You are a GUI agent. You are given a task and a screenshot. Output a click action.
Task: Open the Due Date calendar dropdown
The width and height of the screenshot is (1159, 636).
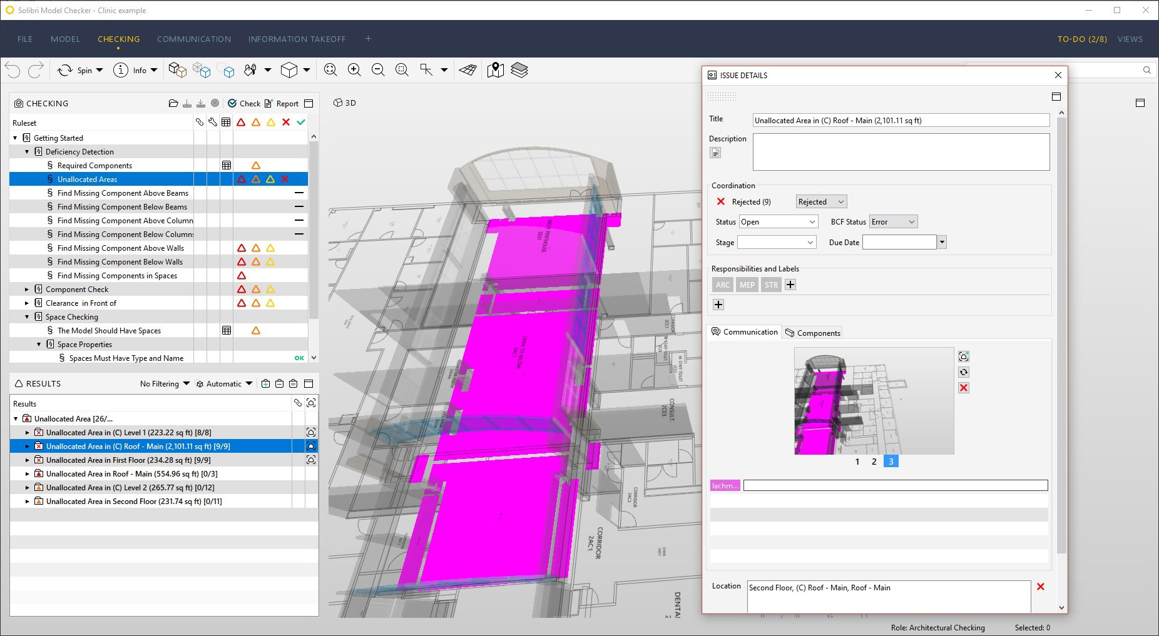[942, 242]
